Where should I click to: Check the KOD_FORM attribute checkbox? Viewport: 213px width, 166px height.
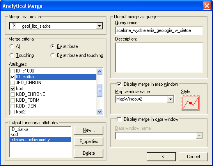[12, 100]
